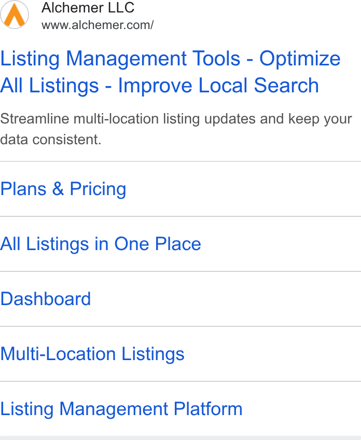Click the Alchemer LLC advertiser name

[x=88, y=8]
